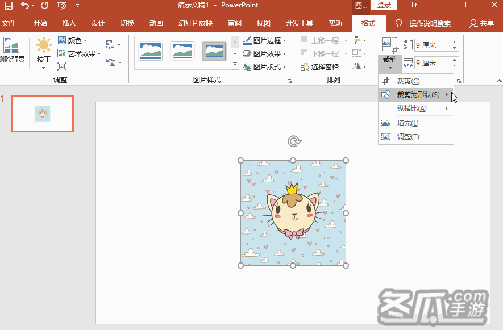Switch to the 插入 insert tab
Image resolution: width=503 pixels, height=330 pixels.
69,23
